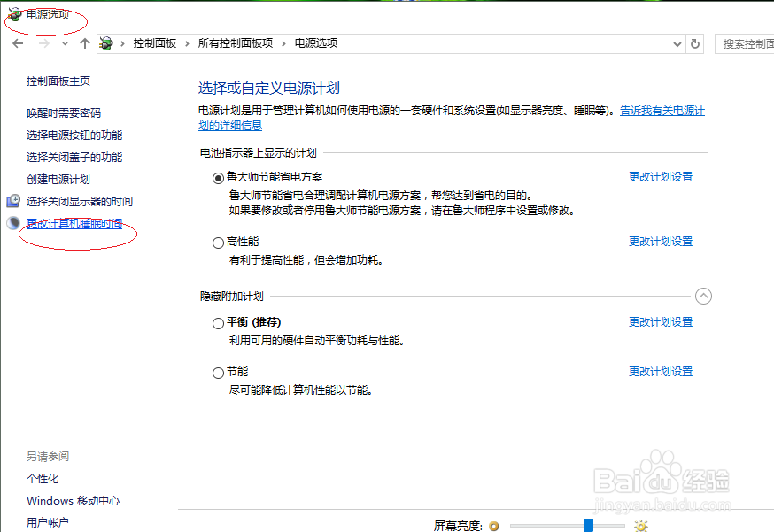Open Windows 移动中心 link
The image size is (774, 532).
[73, 501]
